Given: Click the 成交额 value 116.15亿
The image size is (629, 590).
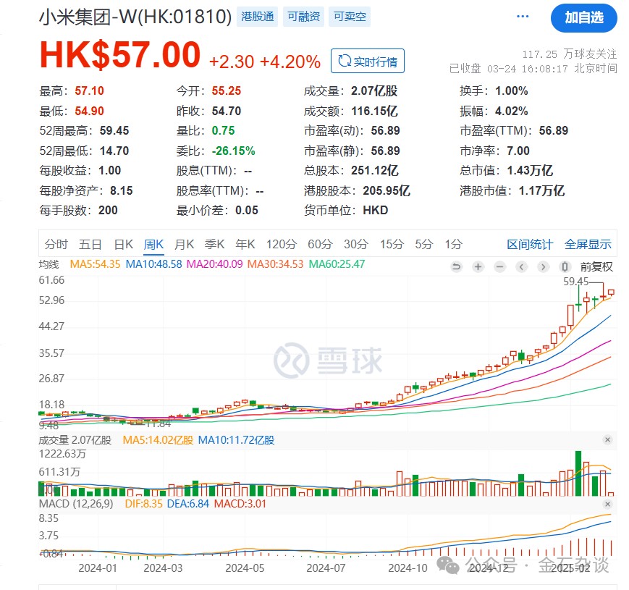Looking at the screenshot, I should point(375,111).
